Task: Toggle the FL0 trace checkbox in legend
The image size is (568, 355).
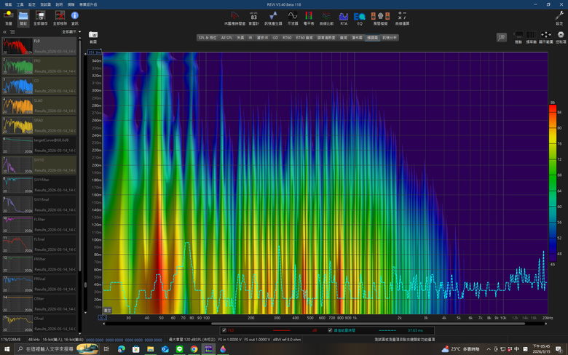Action: [224, 330]
